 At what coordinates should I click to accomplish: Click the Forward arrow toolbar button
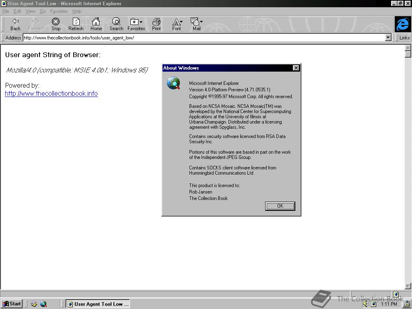[36, 24]
